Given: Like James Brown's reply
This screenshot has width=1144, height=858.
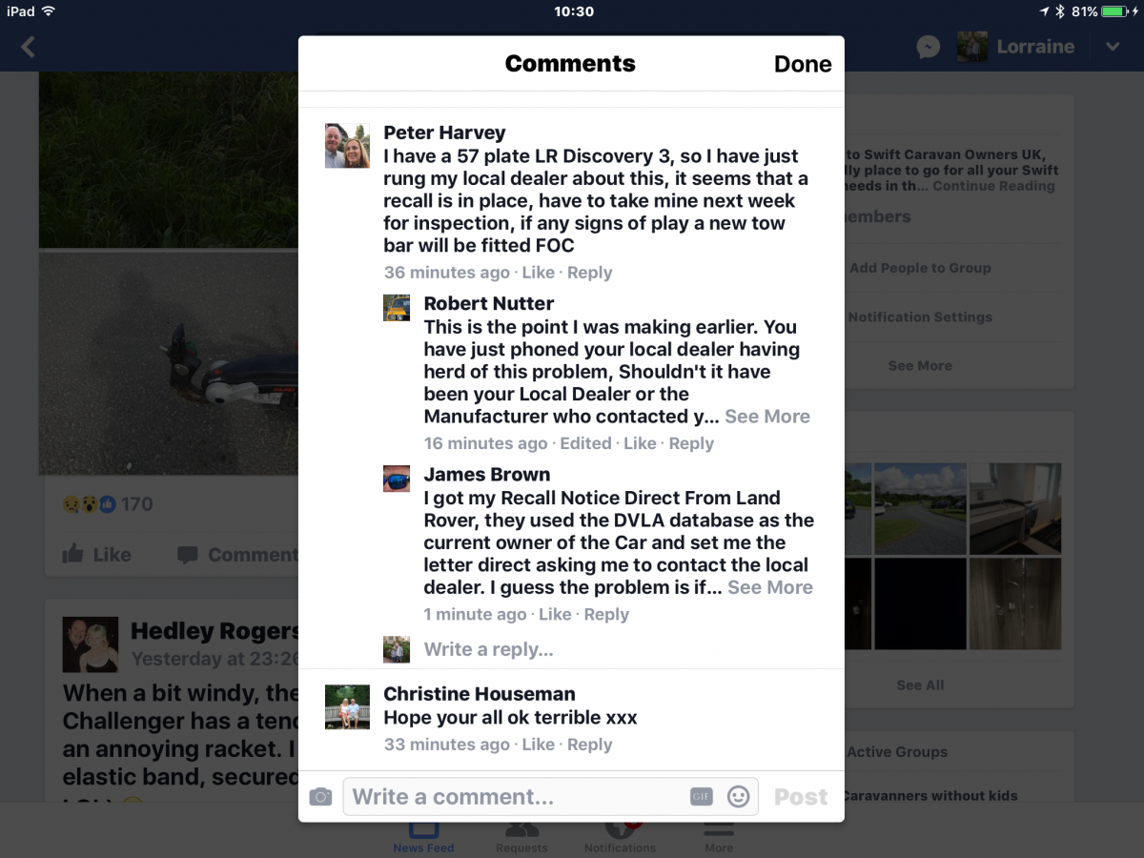Looking at the screenshot, I should [555, 615].
